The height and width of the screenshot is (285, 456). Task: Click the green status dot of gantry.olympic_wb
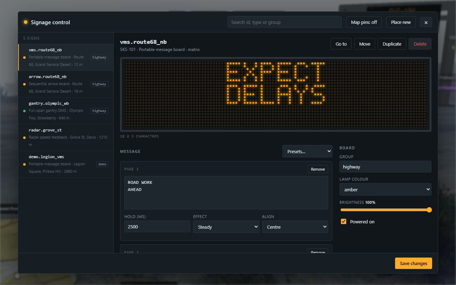tap(24, 111)
